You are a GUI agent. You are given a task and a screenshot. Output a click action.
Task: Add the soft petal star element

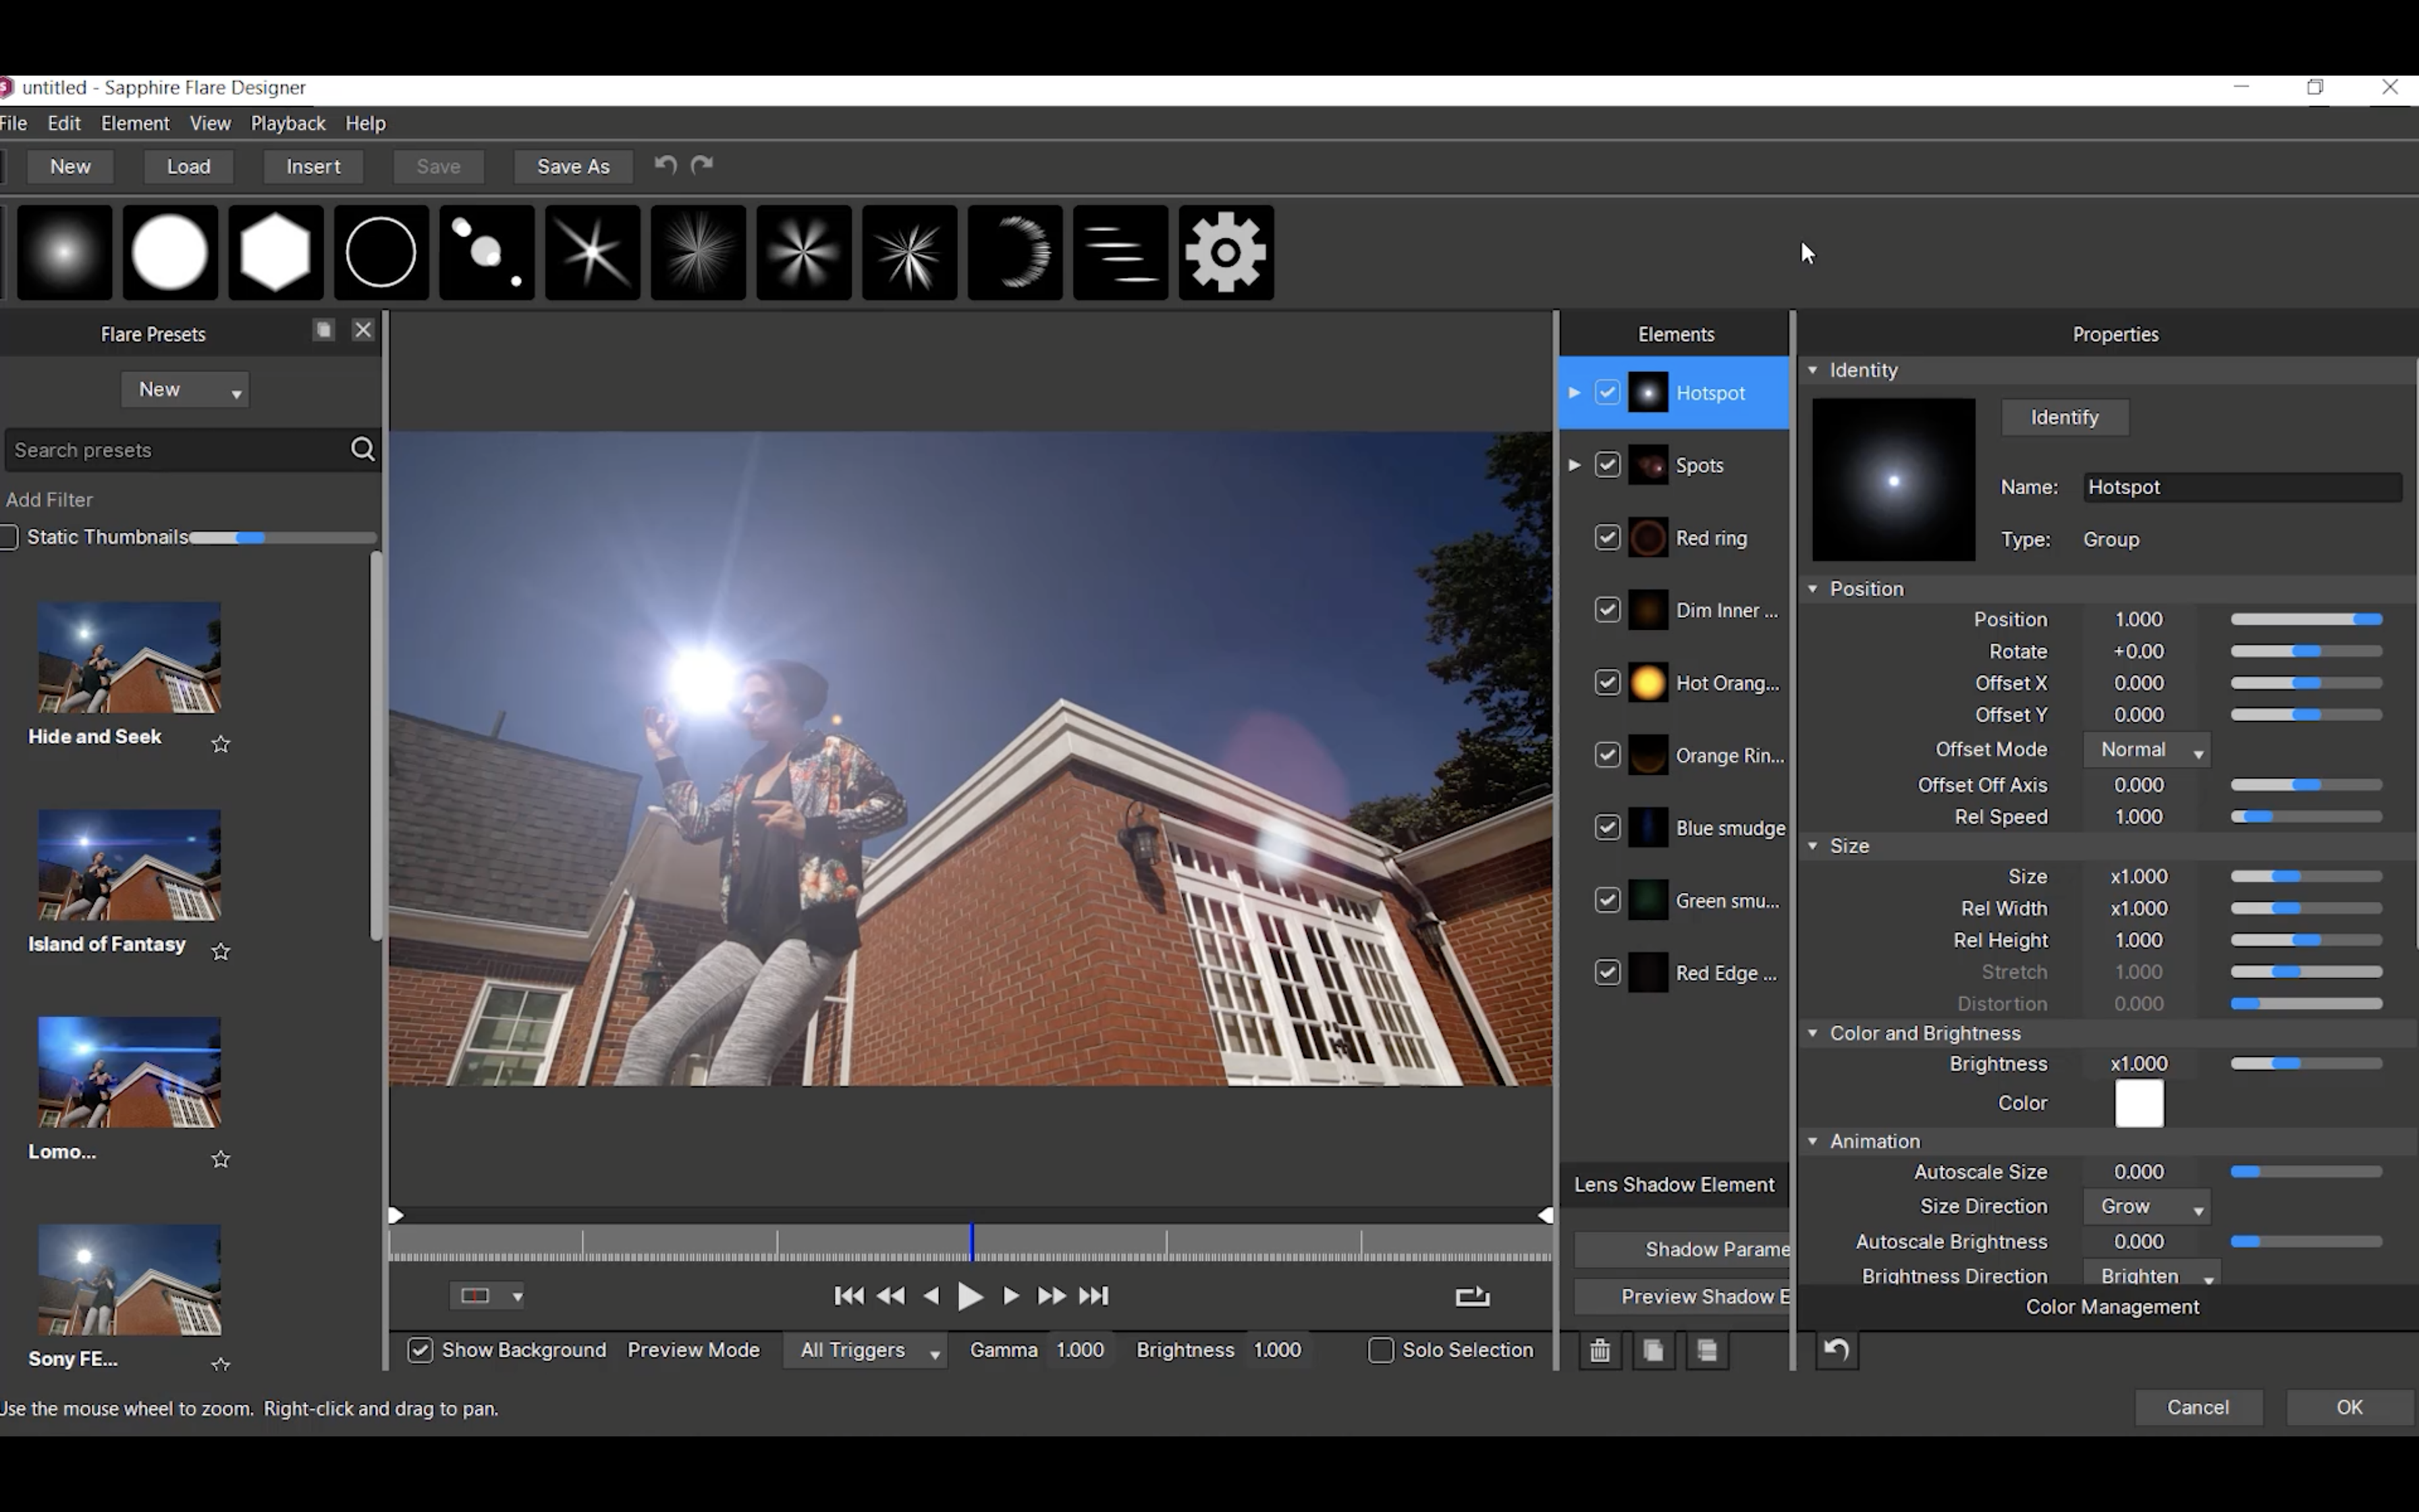(x=804, y=252)
